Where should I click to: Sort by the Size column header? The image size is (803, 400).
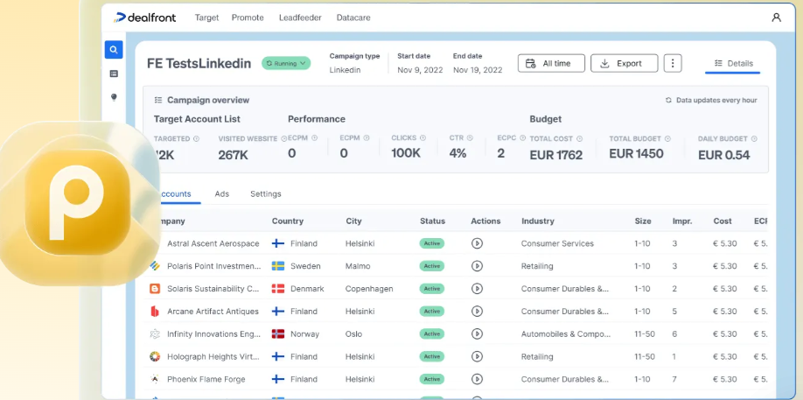click(643, 221)
